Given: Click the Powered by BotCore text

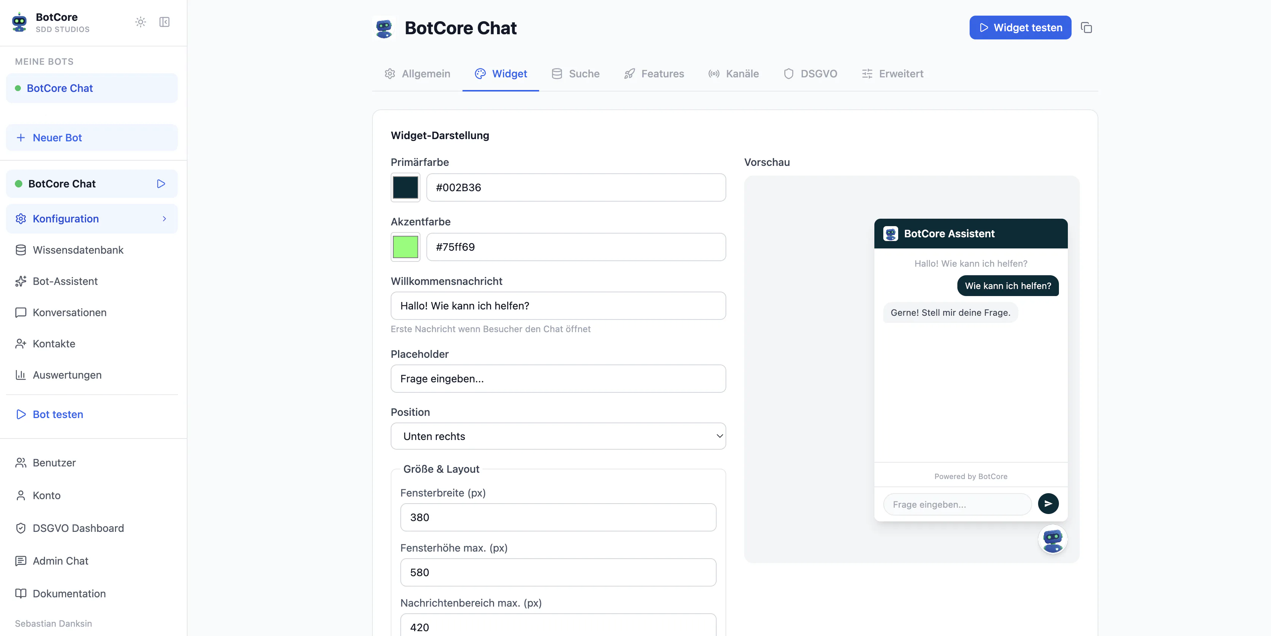Looking at the screenshot, I should click(970, 477).
